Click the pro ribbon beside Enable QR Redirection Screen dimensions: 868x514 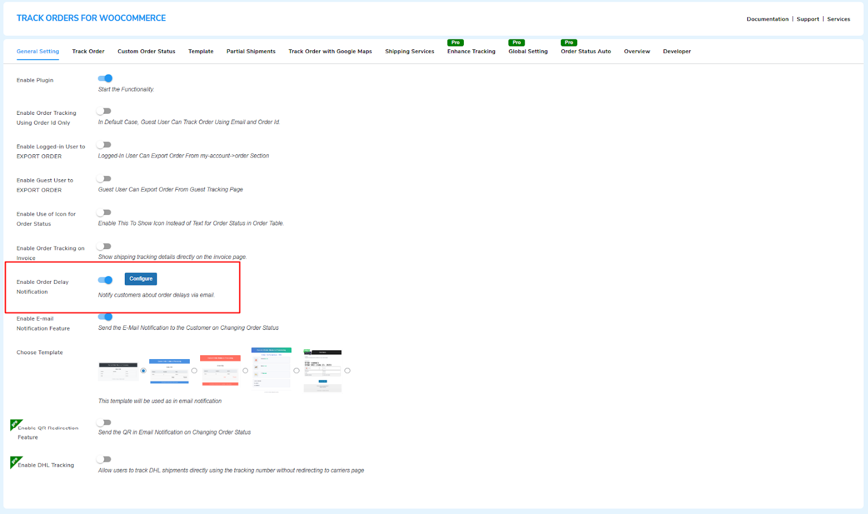pos(15,425)
